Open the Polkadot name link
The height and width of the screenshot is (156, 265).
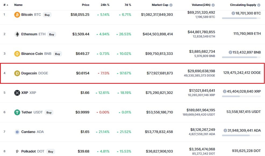(x=28, y=151)
